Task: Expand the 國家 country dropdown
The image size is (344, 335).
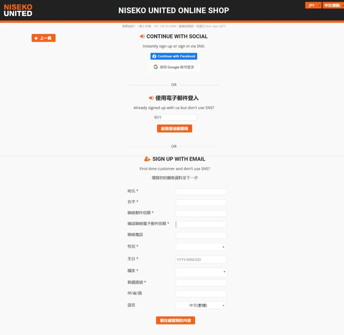Action: (x=201, y=272)
